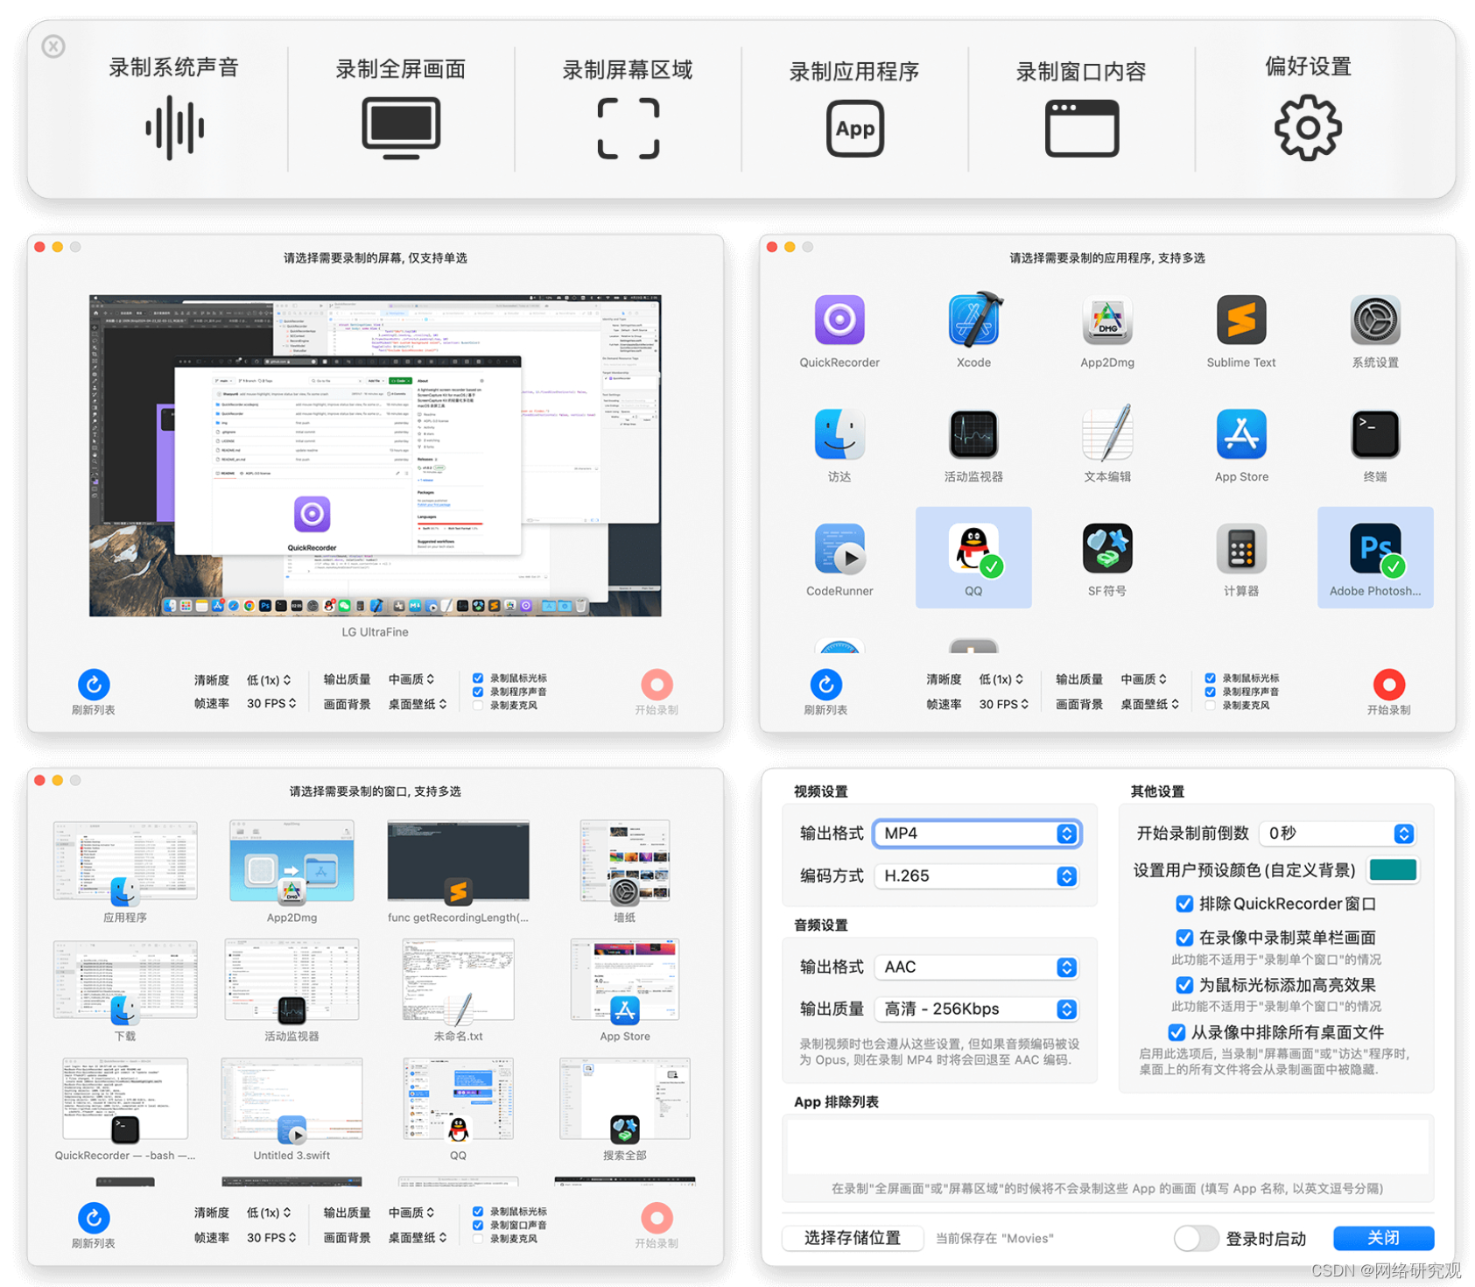
Task: Click the record window content icon
Action: (x=1081, y=129)
